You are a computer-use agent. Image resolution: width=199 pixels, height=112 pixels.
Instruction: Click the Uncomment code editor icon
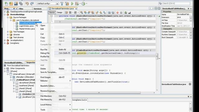coord(129,12)
